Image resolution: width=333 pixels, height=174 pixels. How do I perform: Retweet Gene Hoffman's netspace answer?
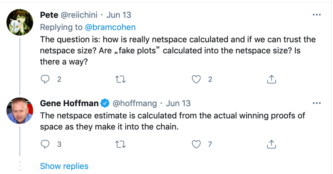[x=121, y=144]
